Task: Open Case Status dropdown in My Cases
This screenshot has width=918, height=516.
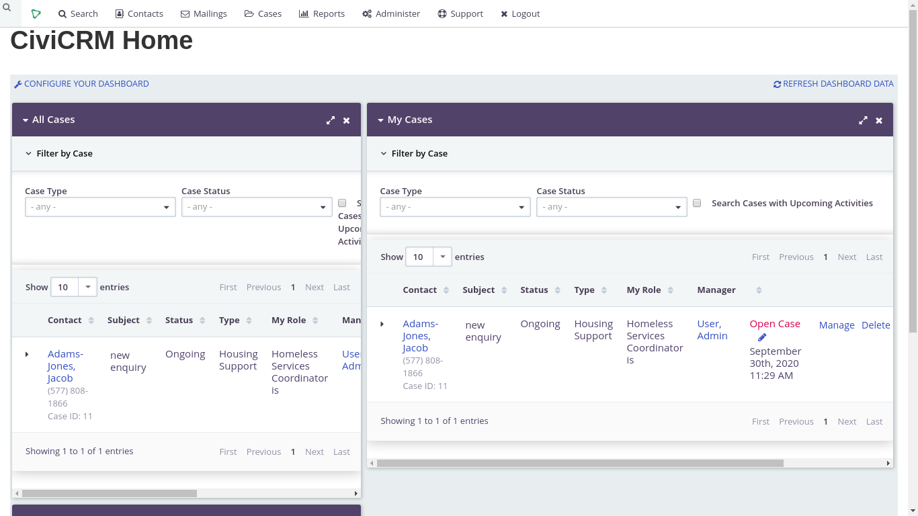Action: (x=612, y=207)
